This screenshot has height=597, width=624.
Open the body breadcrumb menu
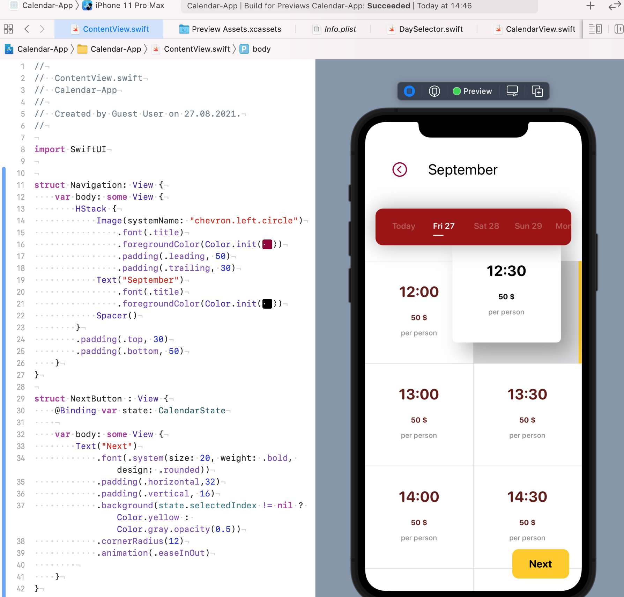coord(261,49)
